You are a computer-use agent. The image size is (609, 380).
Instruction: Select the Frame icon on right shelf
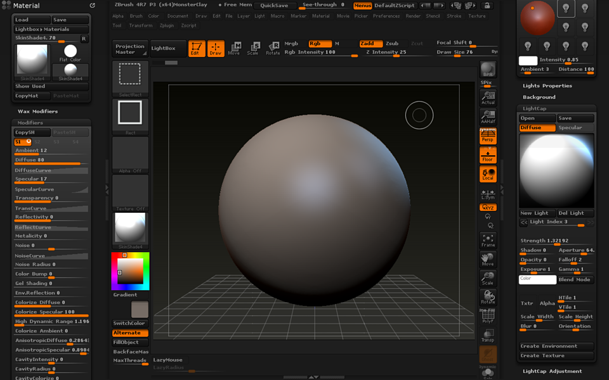click(x=488, y=239)
